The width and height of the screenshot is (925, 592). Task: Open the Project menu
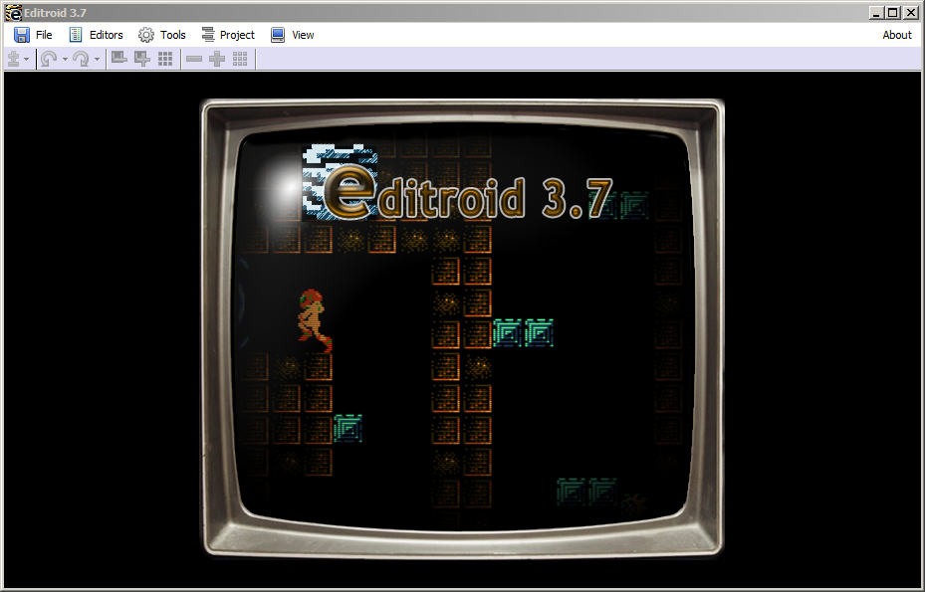pos(228,35)
